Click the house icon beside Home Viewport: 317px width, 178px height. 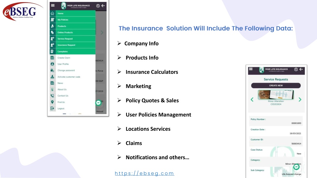tap(52, 13)
